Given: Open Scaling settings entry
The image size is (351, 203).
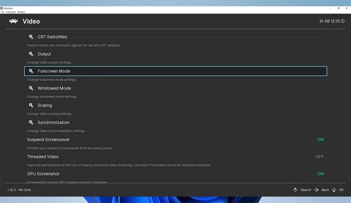Looking at the screenshot, I should [175, 105].
